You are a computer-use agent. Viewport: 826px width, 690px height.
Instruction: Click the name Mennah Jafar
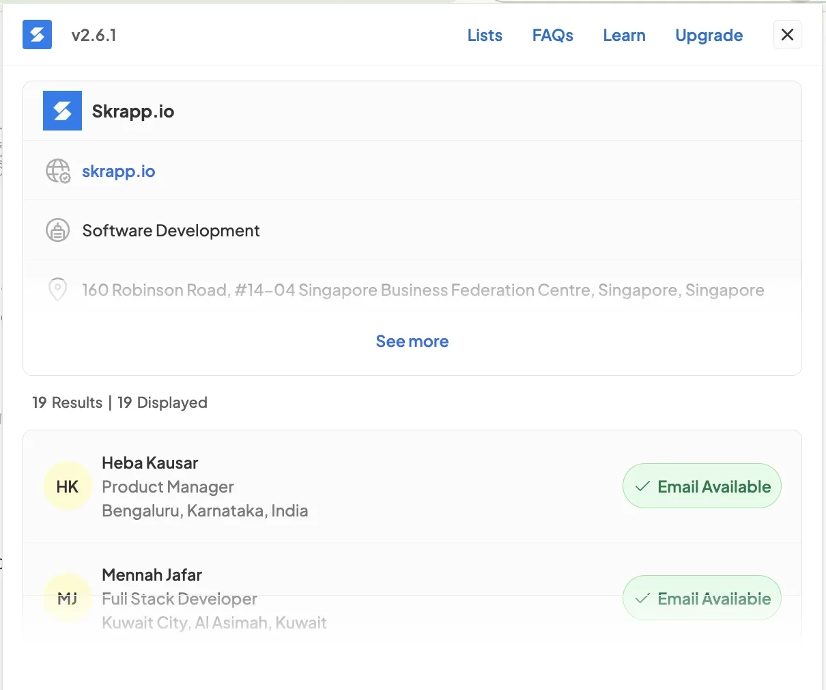point(152,575)
